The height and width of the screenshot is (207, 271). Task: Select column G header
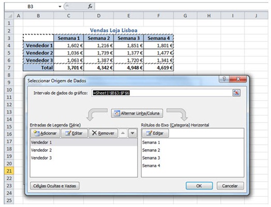[185, 15]
